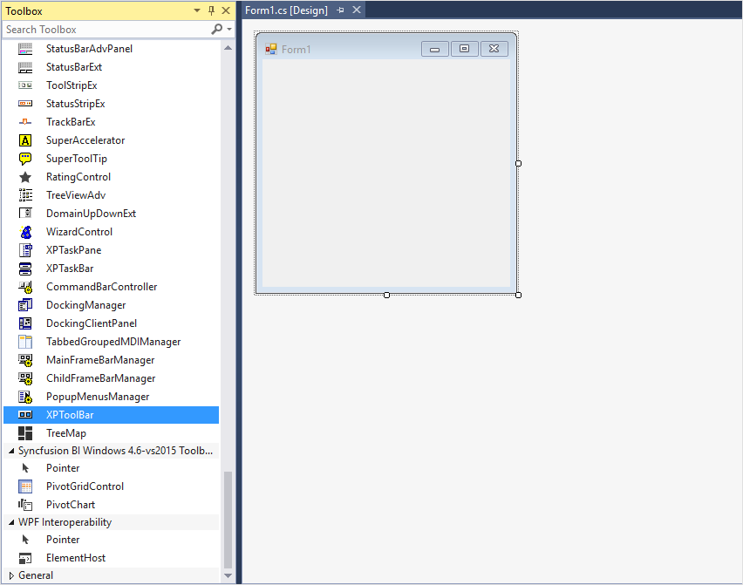Open the Toolbox window position dropdown arrow
Viewport: 743px width, 585px height.
coord(197,10)
